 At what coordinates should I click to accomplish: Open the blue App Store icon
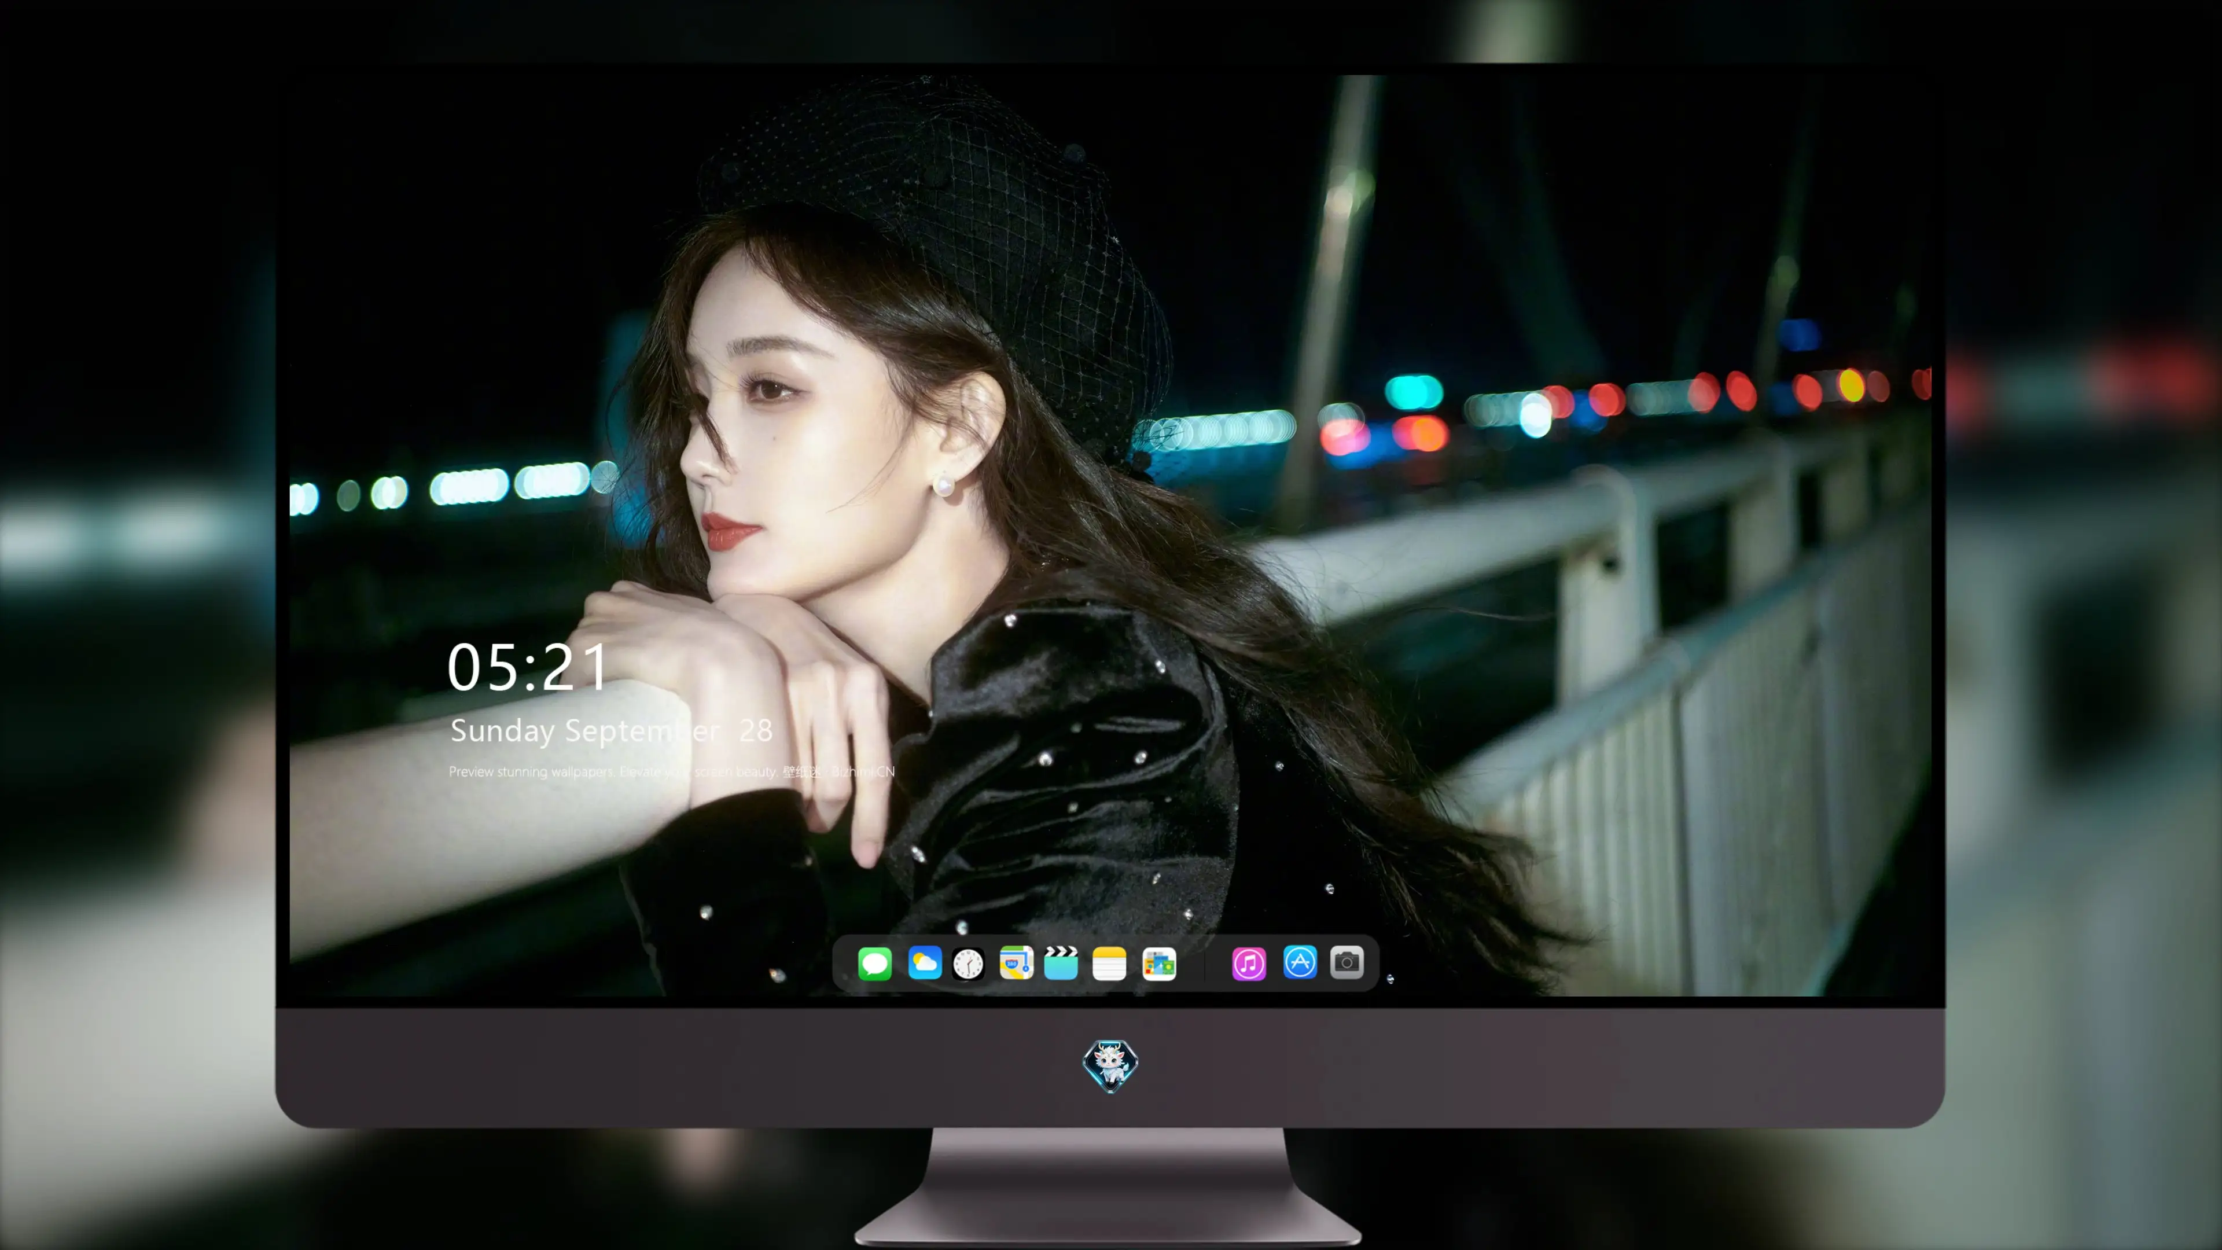pyautogui.click(x=1300, y=962)
